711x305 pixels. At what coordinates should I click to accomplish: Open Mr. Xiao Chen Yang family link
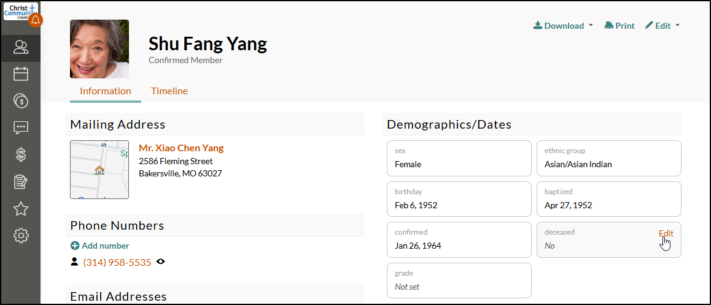pyautogui.click(x=181, y=148)
